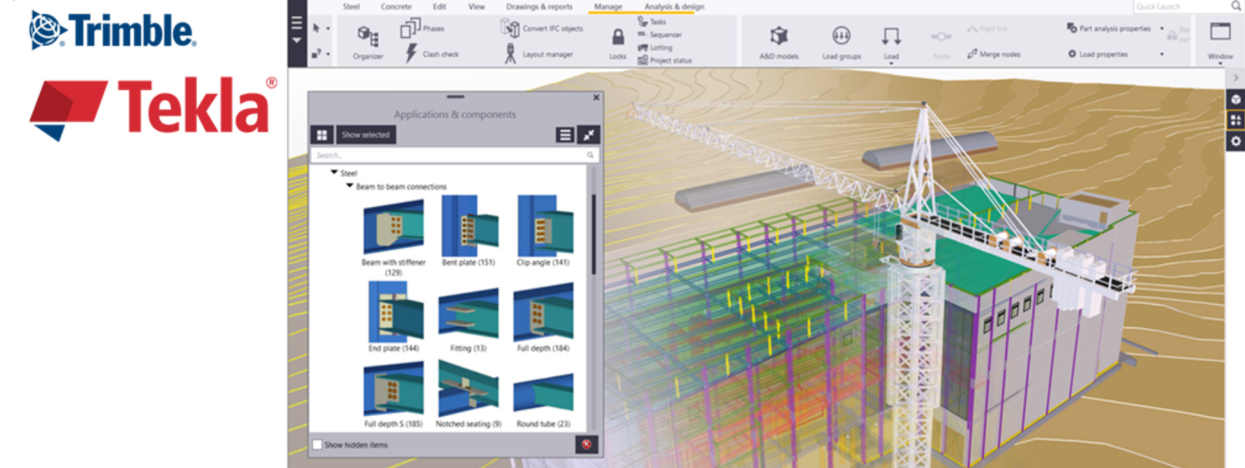Enable the Show hidden items checkbox
1245x468 pixels.
[x=318, y=445]
